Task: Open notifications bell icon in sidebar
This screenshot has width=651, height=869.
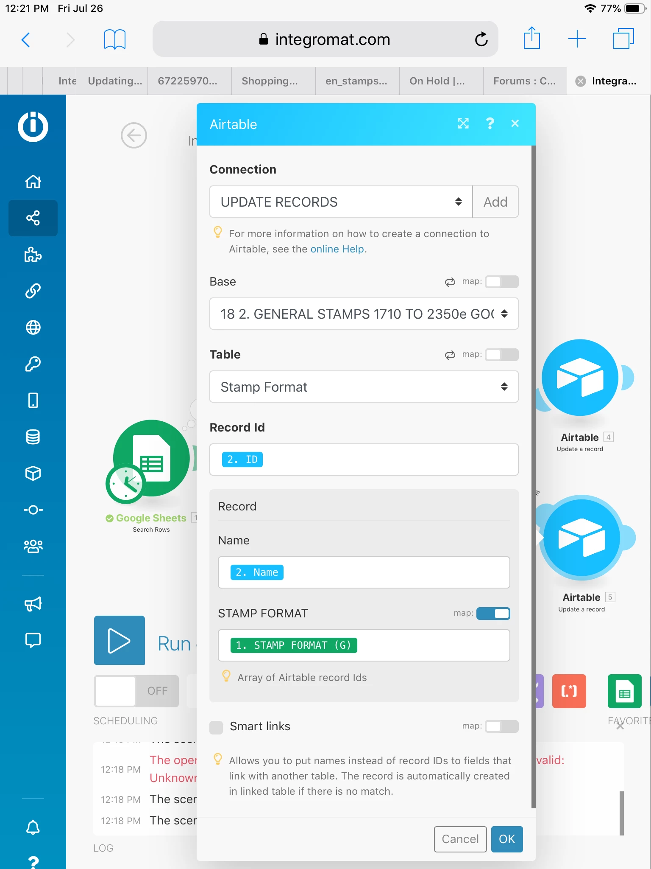Action: point(33,827)
